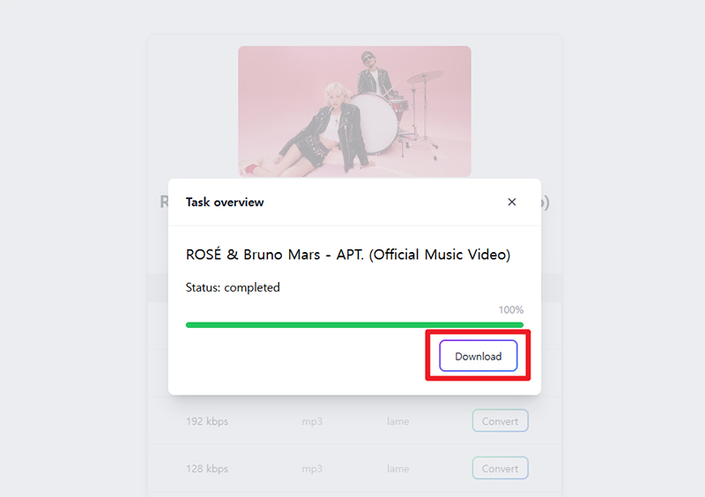
Task: Click lame encoder in the 128 kbps row
Action: click(398, 469)
